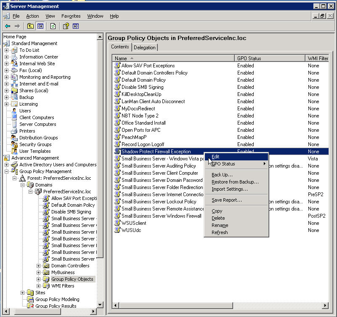Click the Refresh toolbar icon
The width and height of the screenshot is (337, 317).
coord(53,26)
